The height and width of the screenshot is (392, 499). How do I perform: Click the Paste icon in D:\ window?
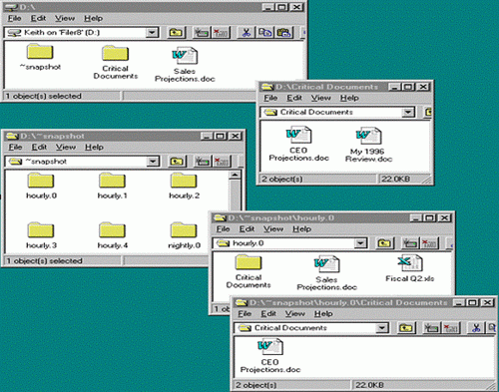coord(283,33)
